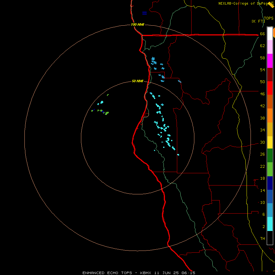This screenshot has height=275, width=275.
Task: Click the "34" legend value
Action: [262, 130]
